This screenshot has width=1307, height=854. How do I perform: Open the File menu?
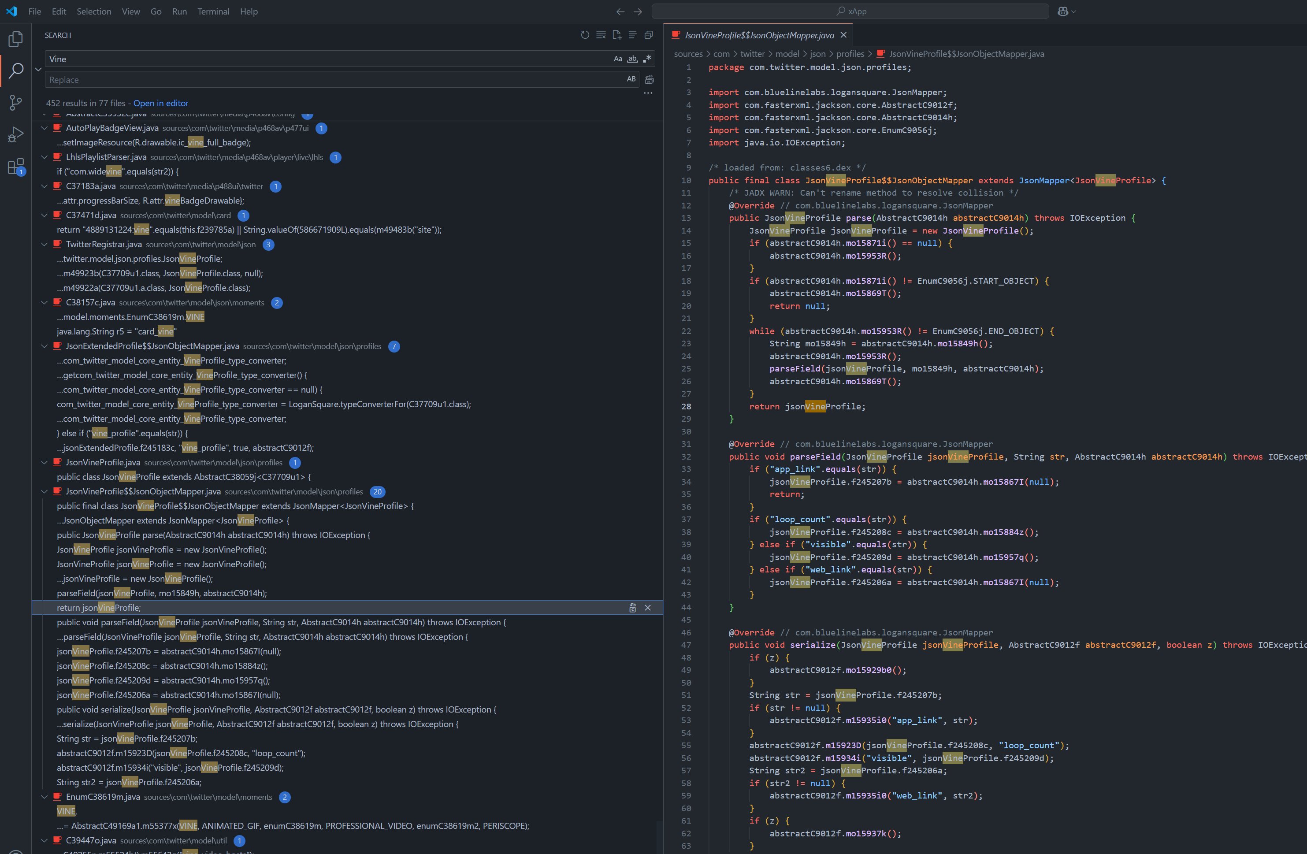35,11
